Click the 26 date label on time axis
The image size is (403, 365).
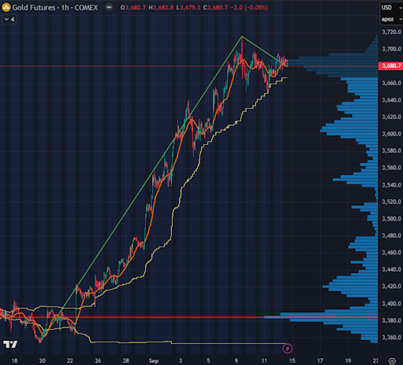(98, 361)
